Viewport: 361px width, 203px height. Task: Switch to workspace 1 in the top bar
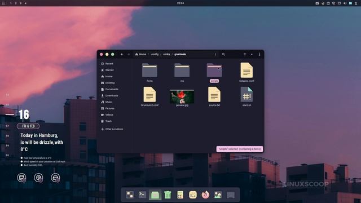11,3
